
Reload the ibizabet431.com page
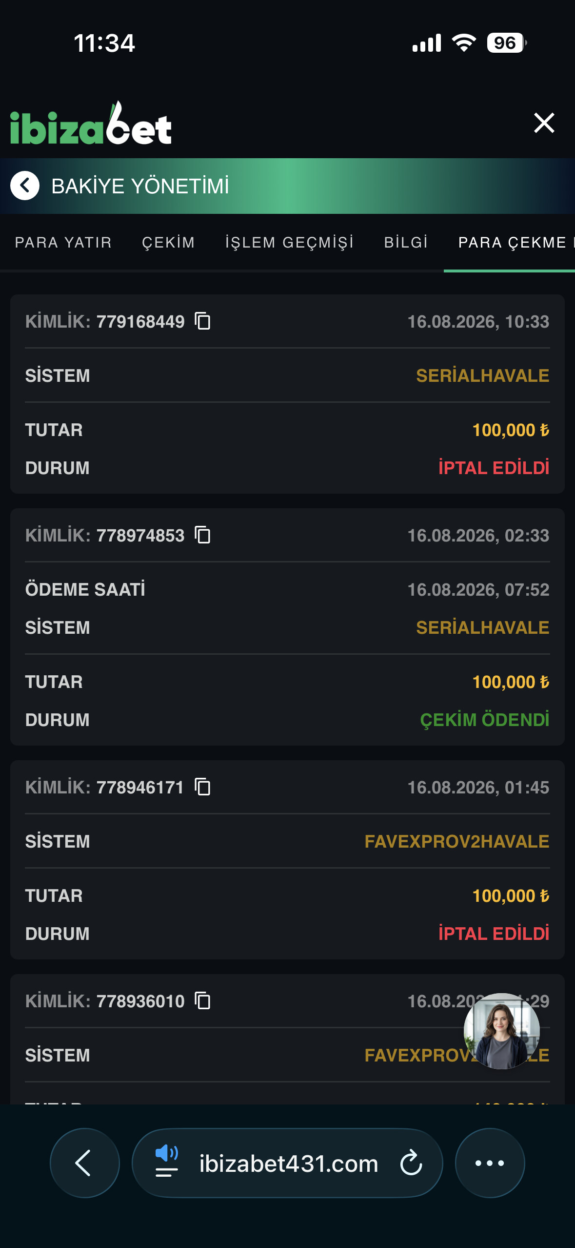coord(411,1163)
